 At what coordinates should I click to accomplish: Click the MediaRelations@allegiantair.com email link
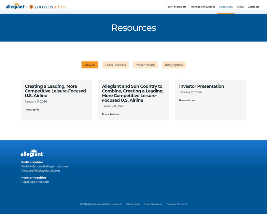(44, 166)
